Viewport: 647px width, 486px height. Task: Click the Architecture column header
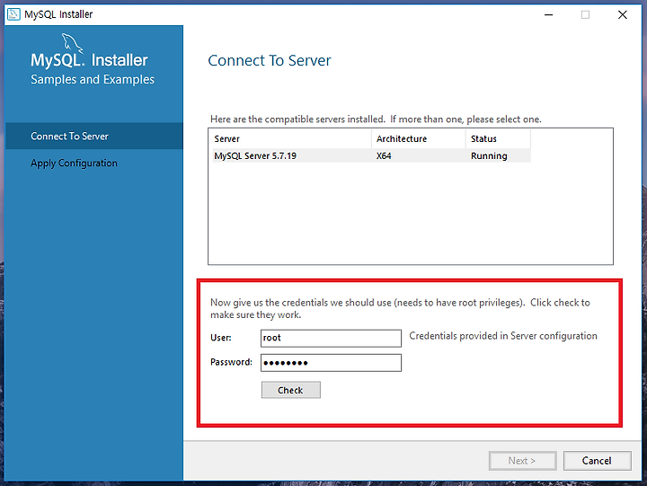419,139
